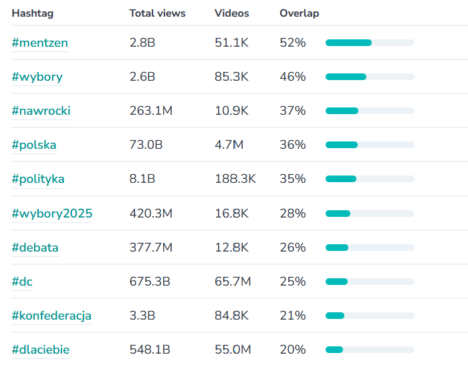Open the #wybory hashtag link
The height and width of the screenshot is (367, 468).
pos(37,77)
